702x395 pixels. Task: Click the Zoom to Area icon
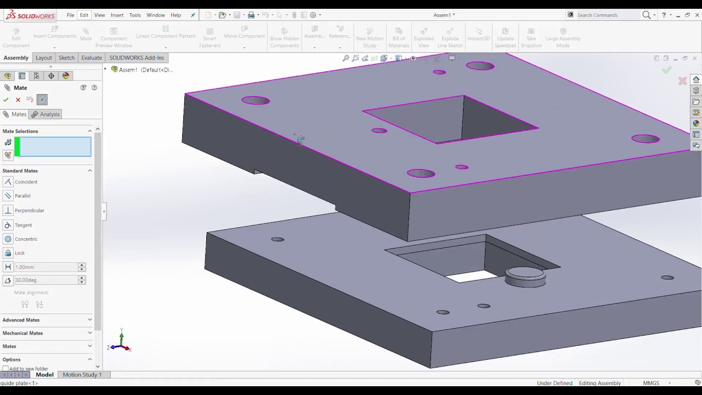(355, 58)
